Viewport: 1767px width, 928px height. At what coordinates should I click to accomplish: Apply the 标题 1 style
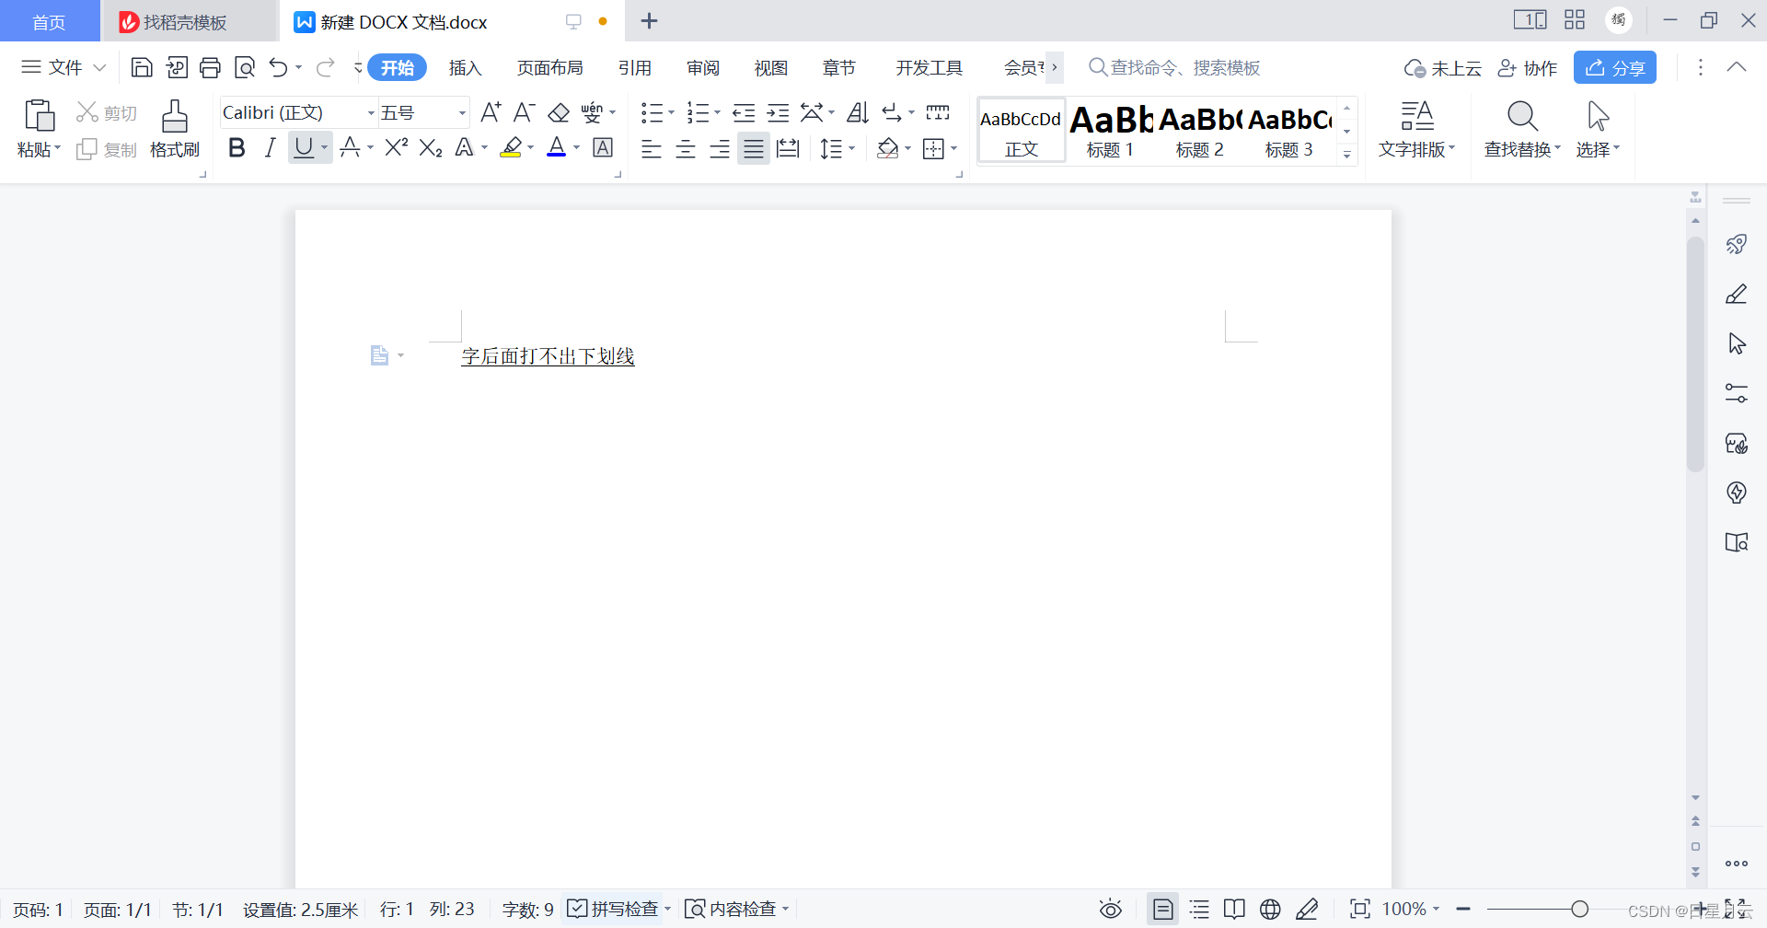tap(1111, 131)
